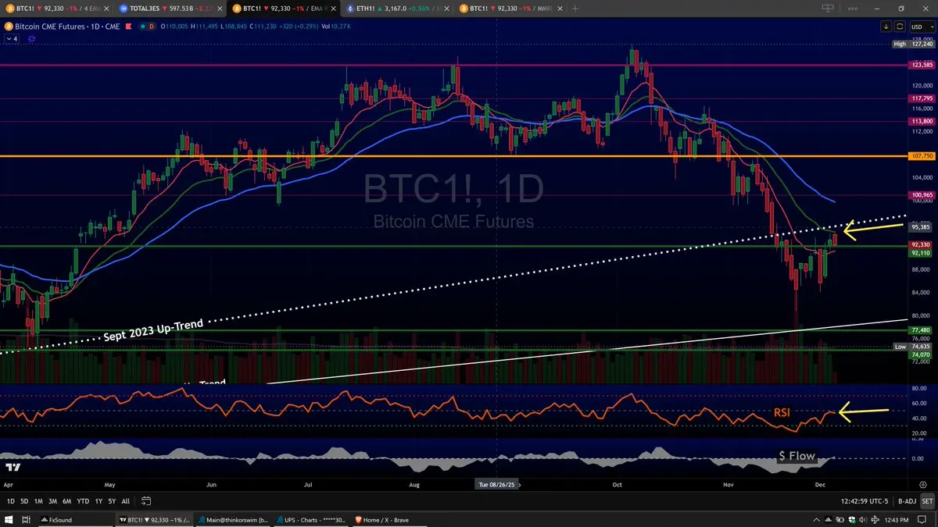Click the 74,070 support level label
938x527 pixels.
[922, 354]
